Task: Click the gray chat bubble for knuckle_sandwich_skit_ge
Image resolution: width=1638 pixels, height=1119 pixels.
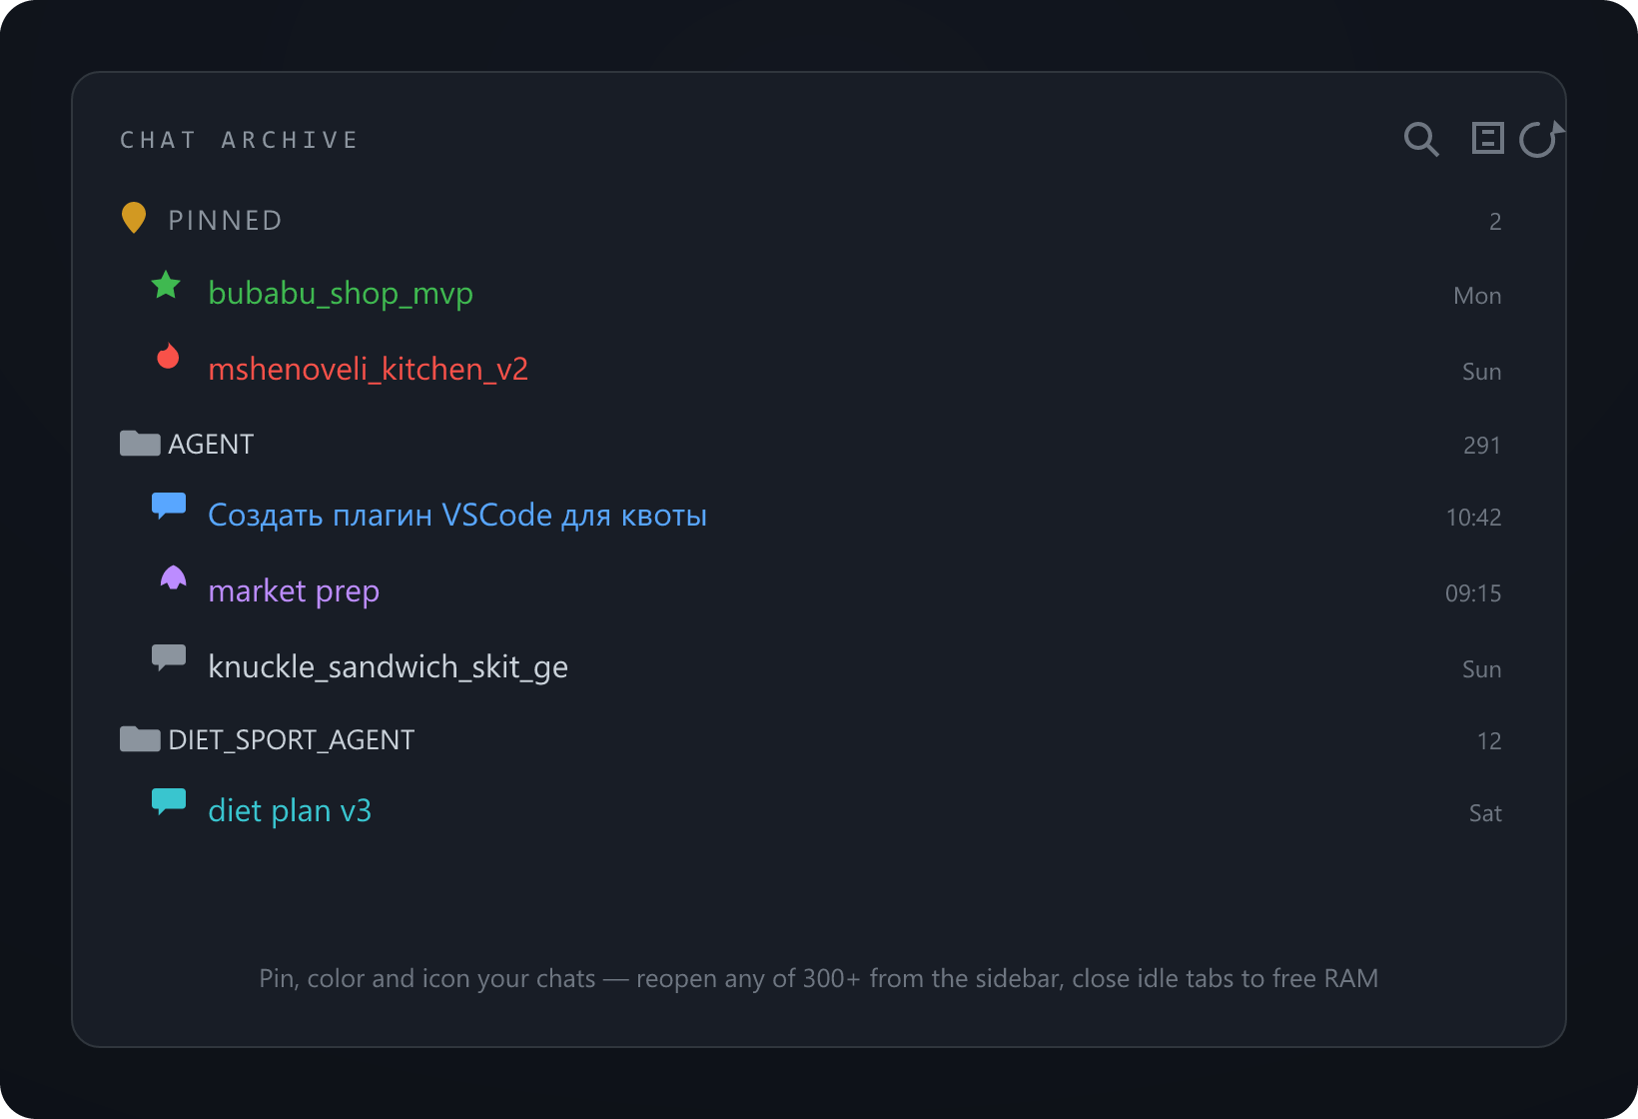Action: [169, 657]
